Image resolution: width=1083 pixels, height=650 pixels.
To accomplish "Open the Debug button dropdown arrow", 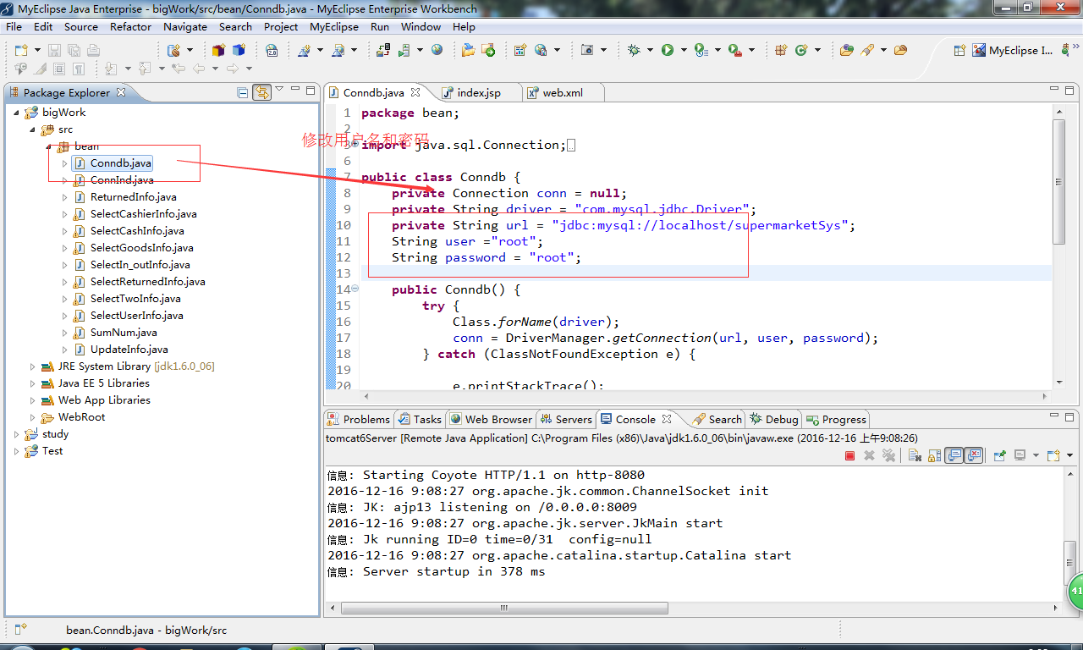I will point(650,50).
